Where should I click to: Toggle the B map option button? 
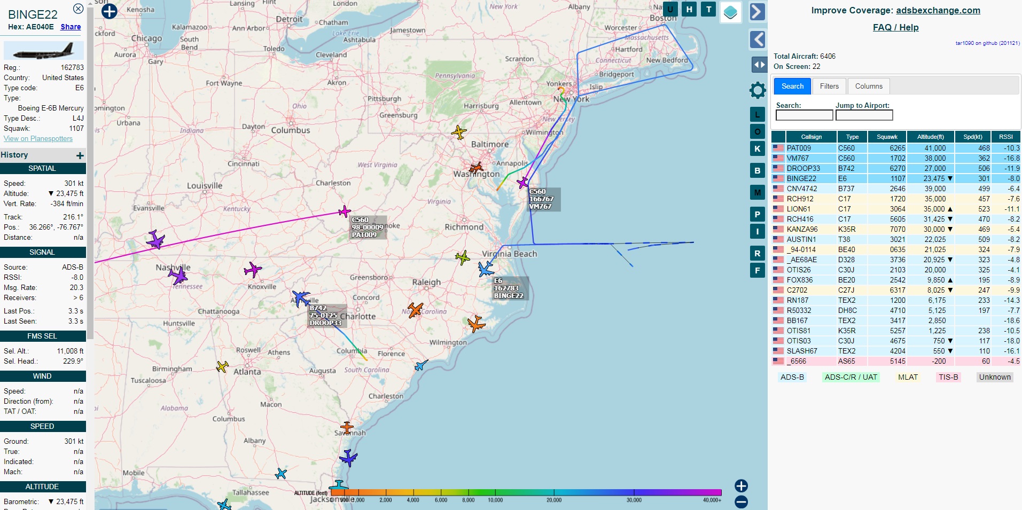(757, 171)
